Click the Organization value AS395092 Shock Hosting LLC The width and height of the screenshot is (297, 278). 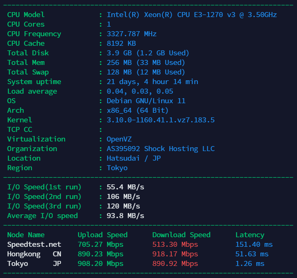pos(161,149)
